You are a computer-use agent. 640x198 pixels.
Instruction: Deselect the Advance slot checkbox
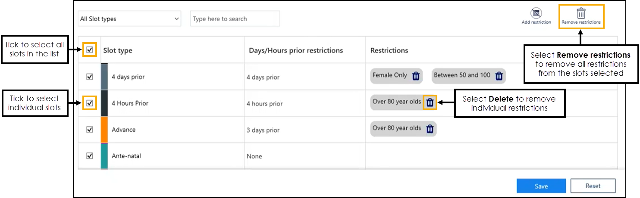click(90, 130)
